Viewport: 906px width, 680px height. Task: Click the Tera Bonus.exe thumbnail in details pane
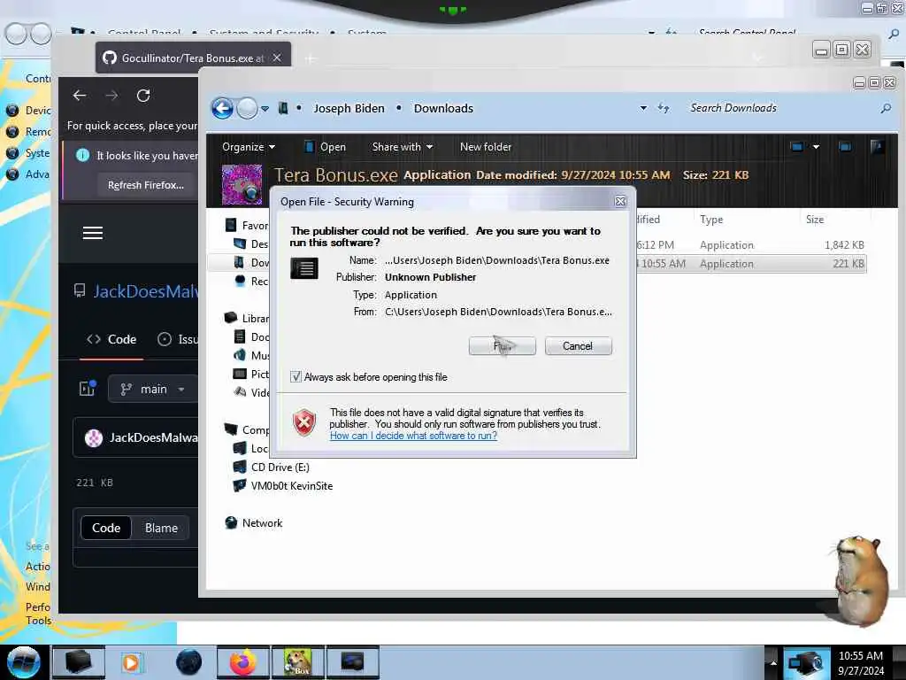click(242, 184)
